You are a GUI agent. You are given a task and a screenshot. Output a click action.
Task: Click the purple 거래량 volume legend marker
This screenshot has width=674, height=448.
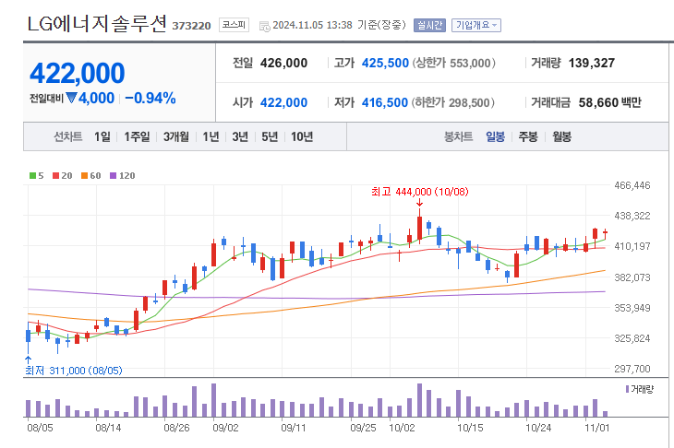click(628, 389)
